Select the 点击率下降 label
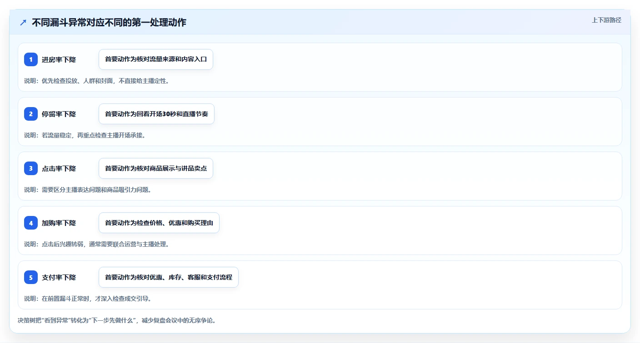The height and width of the screenshot is (343, 640). point(59,168)
